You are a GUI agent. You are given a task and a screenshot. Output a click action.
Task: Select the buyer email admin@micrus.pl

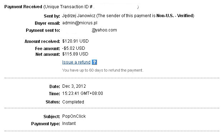click(80, 23)
